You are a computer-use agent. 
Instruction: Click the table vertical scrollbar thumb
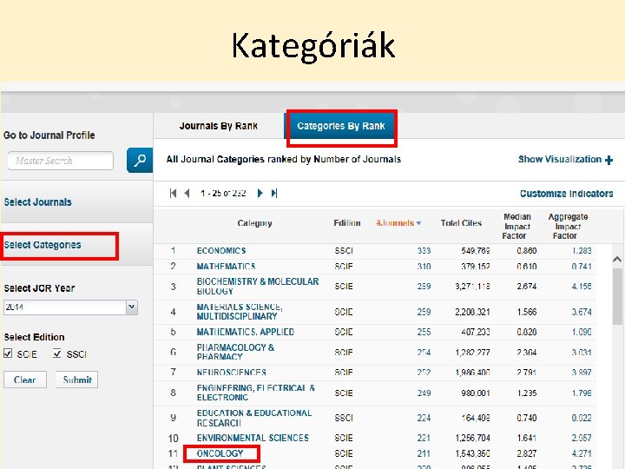pos(617,296)
